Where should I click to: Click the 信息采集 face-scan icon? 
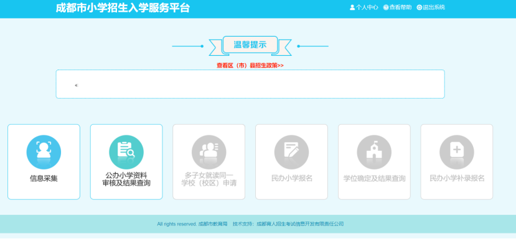click(44, 152)
